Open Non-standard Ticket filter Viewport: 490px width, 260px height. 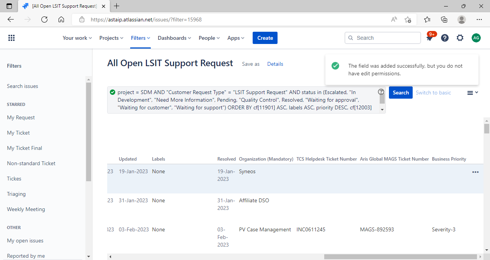(31, 163)
